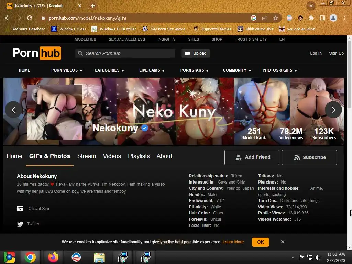Viewport: 352px width, 264px height.
Task: Open the Shop top link
Action: pos(217,39)
